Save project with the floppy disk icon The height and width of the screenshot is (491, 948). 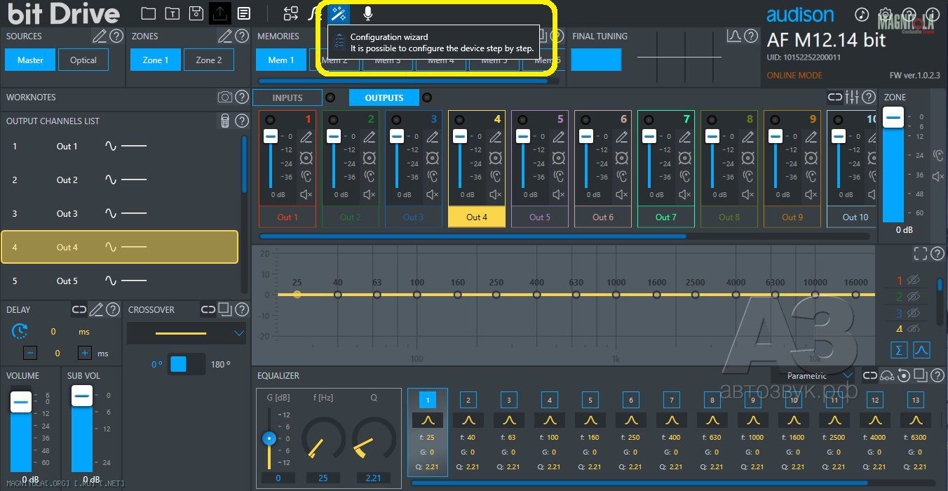[x=196, y=13]
